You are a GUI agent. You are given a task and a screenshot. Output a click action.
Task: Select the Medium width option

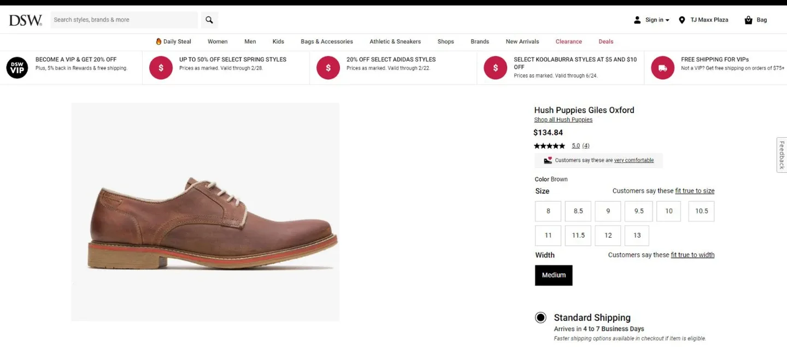(x=554, y=275)
